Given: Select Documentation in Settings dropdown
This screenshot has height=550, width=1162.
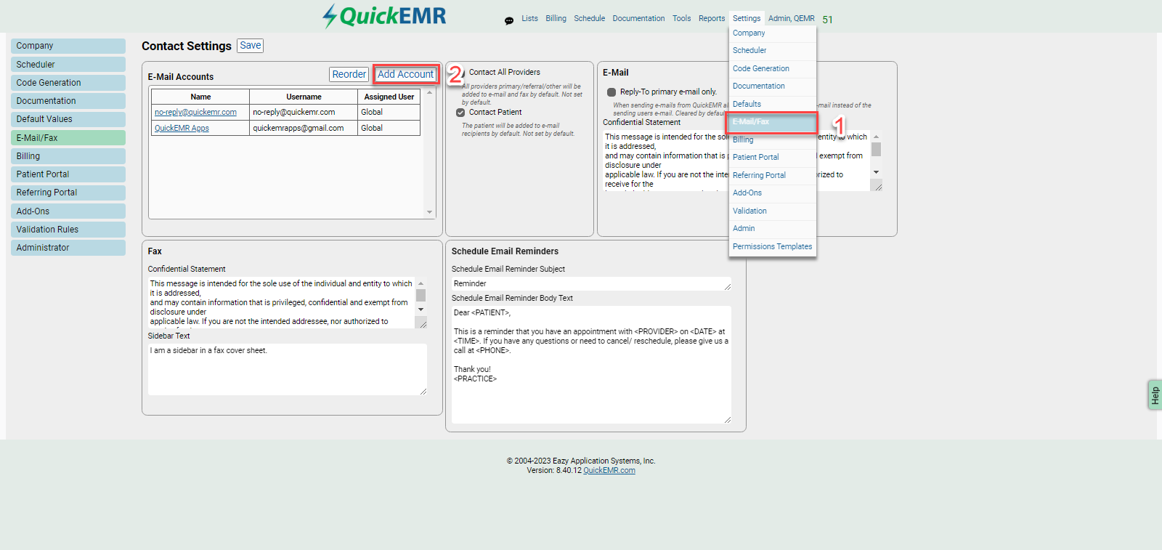Looking at the screenshot, I should click(x=773, y=86).
